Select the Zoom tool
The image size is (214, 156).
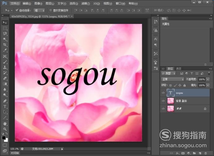pos(5,129)
